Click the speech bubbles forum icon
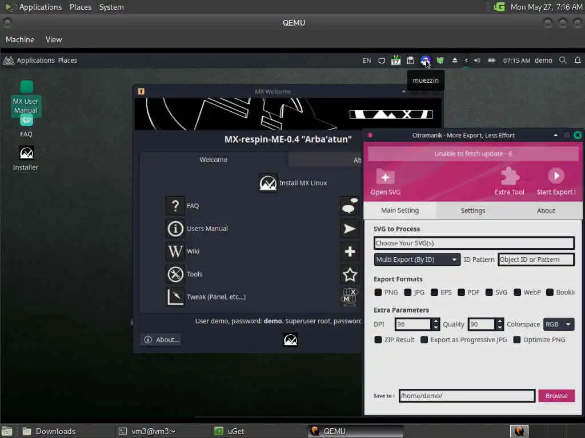585x438 pixels. (350, 205)
